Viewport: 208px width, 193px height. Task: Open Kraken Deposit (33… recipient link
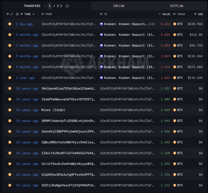[x=129, y=67]
